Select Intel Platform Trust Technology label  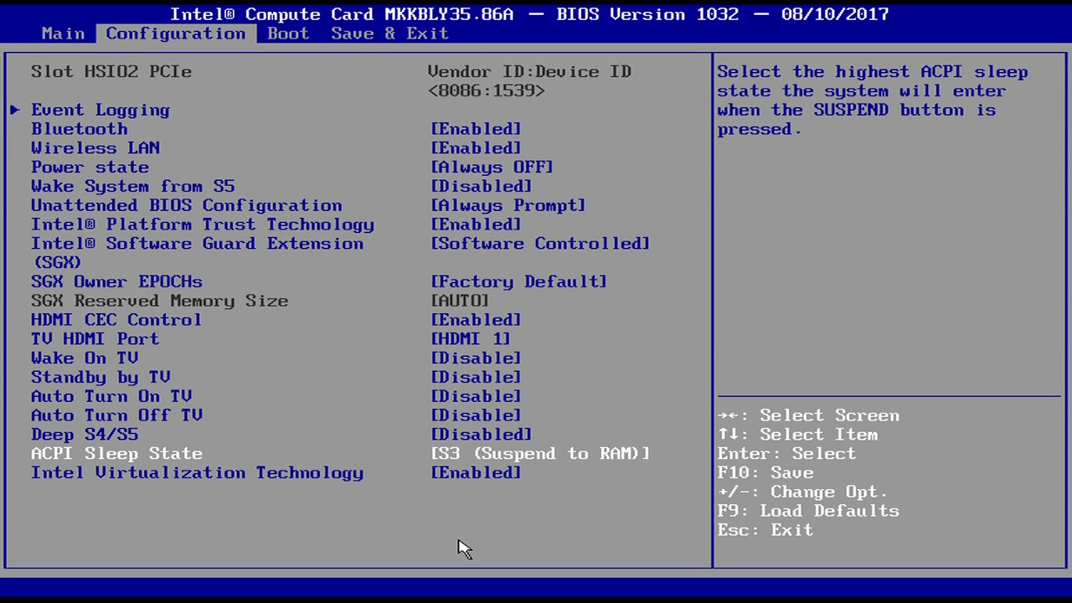pos(203,224)
